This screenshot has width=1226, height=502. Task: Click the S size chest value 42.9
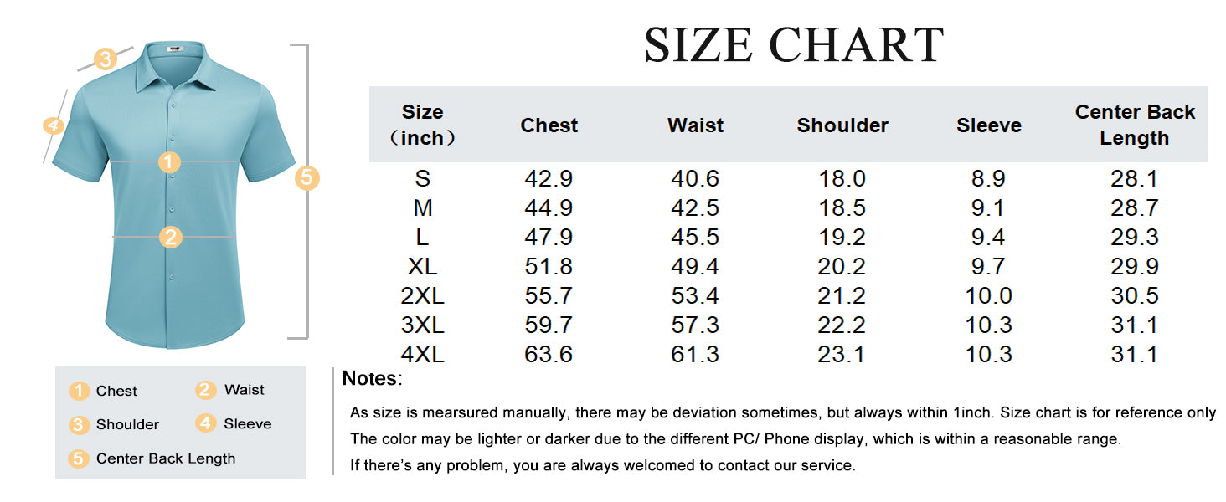(549, 179)
